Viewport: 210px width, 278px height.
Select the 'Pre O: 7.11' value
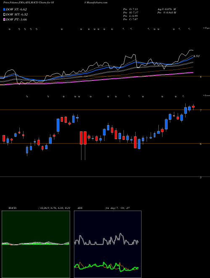pyautogui.click(x=131, y=9)
